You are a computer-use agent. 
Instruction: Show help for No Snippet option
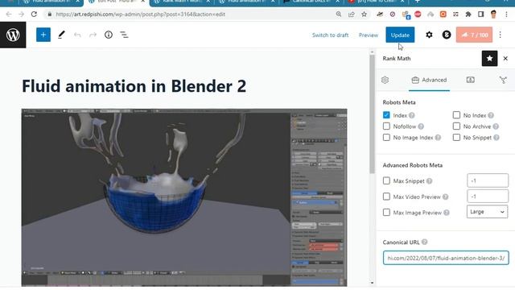[496, 138]
